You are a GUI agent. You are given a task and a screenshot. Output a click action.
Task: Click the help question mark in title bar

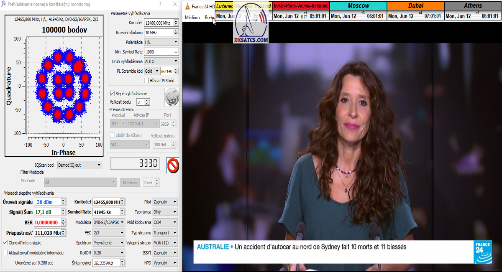click(160, 4)
